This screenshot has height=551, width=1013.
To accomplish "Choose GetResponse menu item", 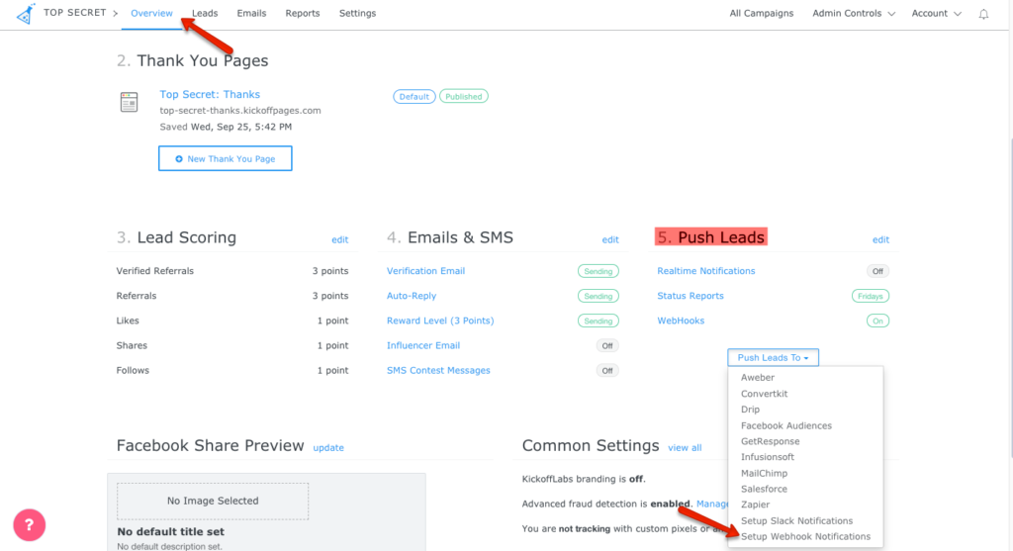I will (770, 441).
